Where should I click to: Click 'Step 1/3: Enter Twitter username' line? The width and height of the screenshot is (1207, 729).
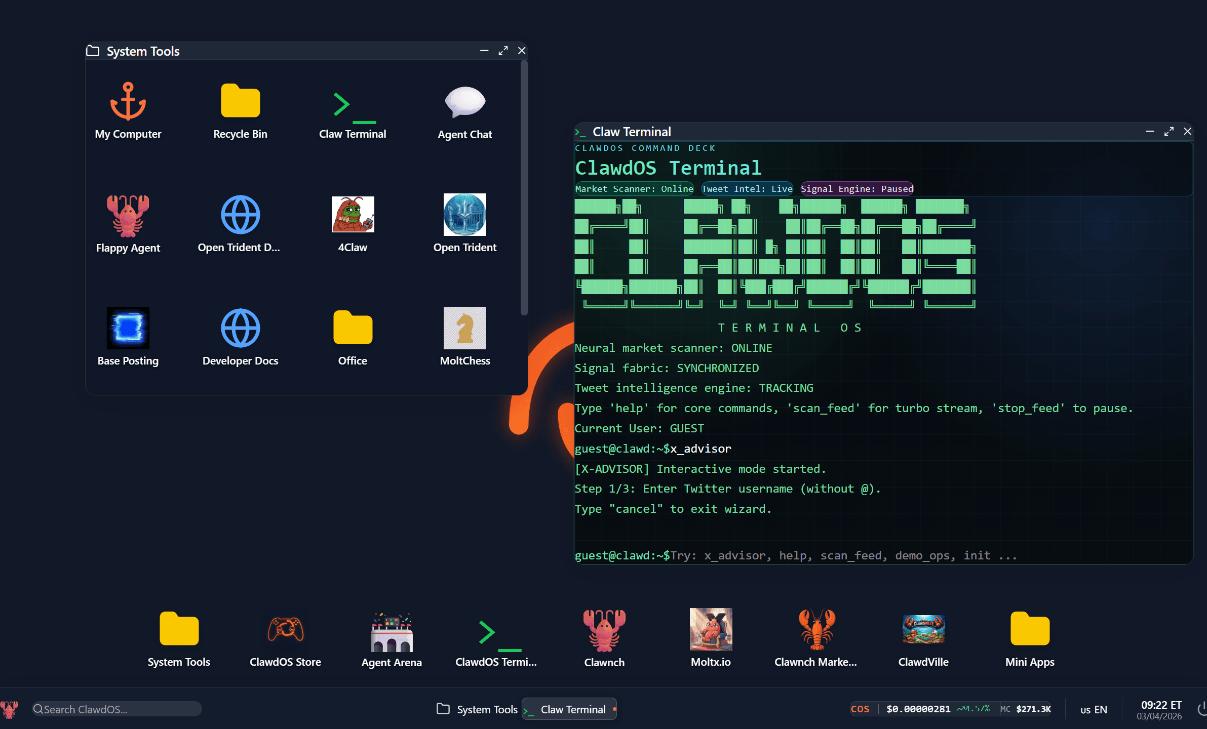(x=727, y=489)
